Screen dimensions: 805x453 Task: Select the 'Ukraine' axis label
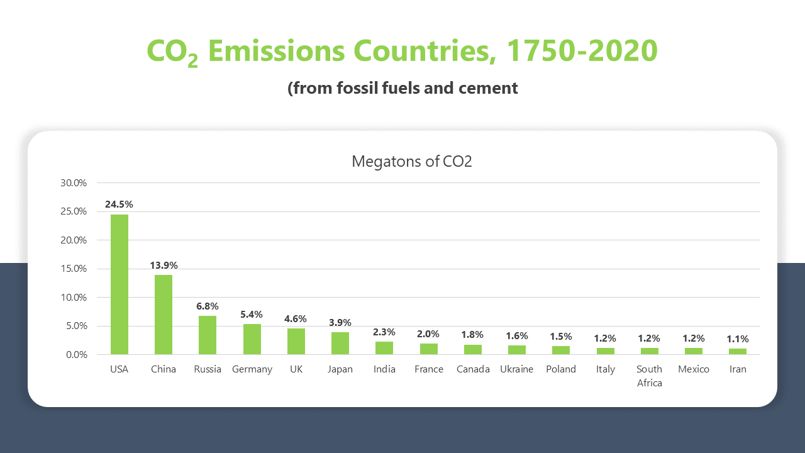tap(517, 369)
